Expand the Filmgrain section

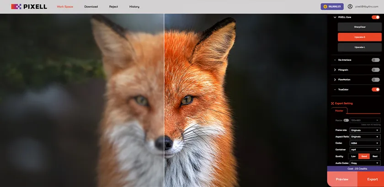coord(335,70)
